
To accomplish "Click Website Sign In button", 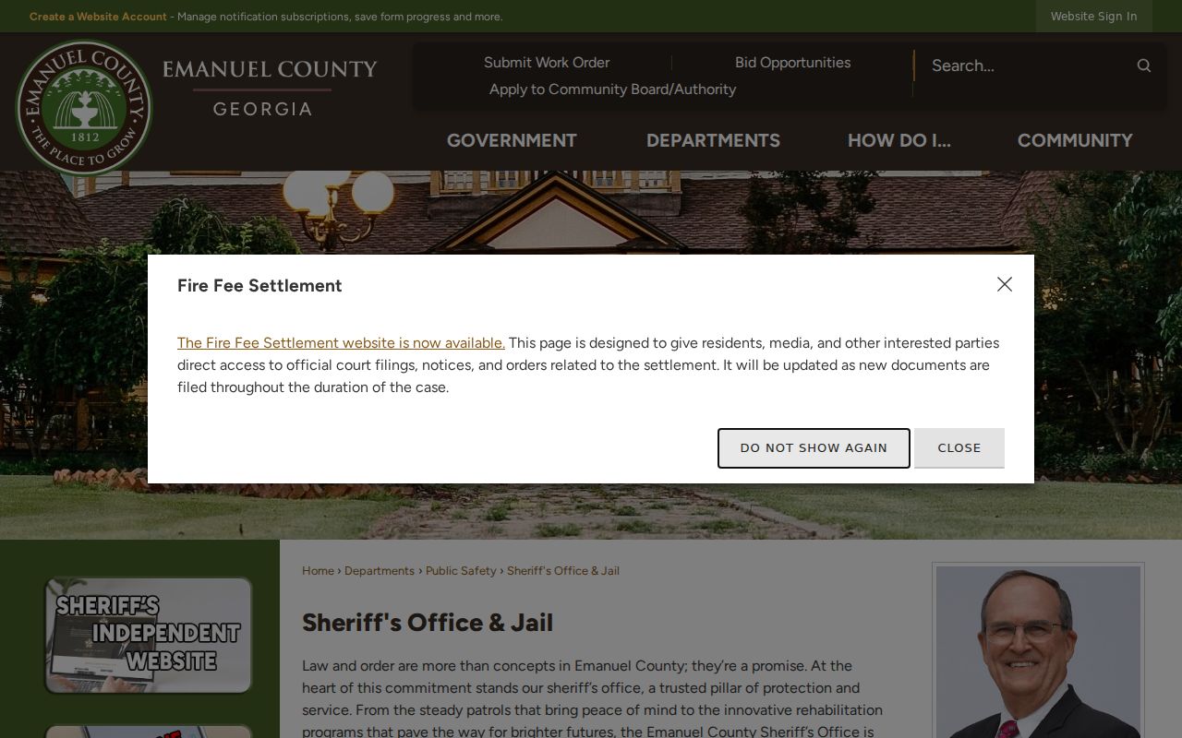I will click(1093, 16).
